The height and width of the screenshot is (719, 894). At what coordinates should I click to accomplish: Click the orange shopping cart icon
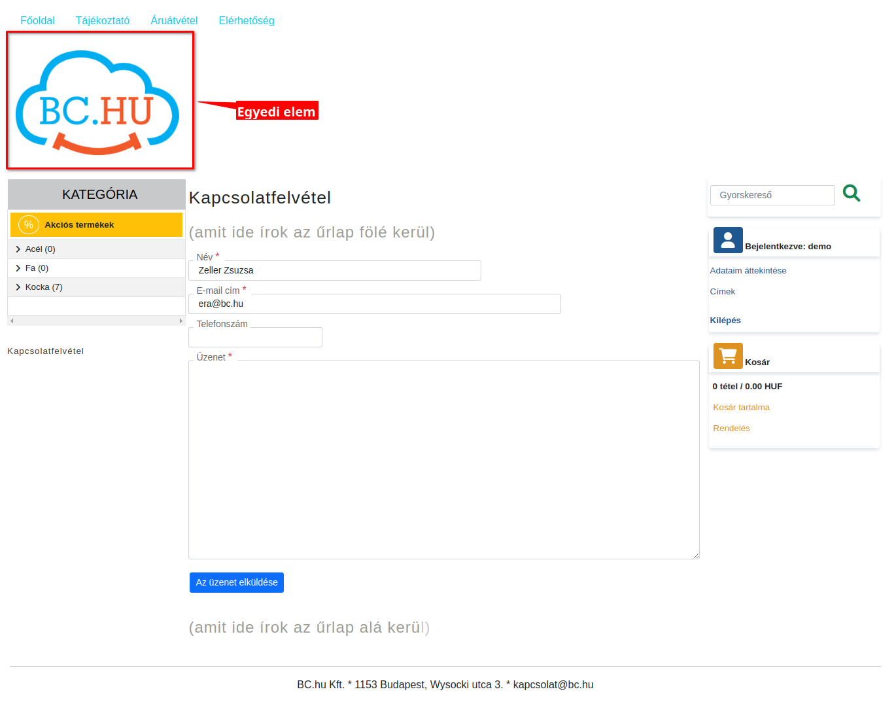point(728,356)
